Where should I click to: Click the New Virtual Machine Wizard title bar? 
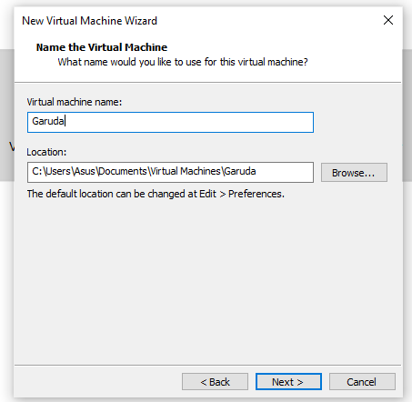[x=90, y=21]
